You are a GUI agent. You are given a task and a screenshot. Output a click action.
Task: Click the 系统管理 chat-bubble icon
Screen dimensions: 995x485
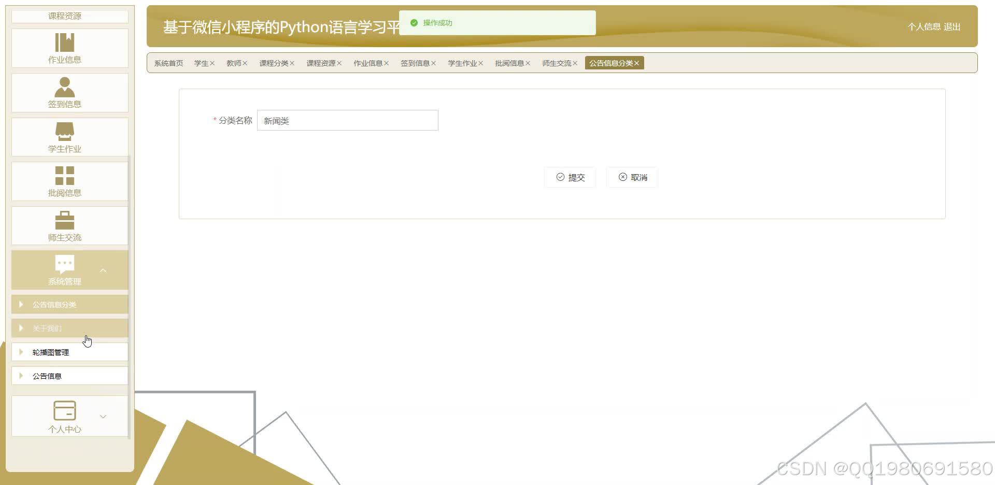(64, 264)
